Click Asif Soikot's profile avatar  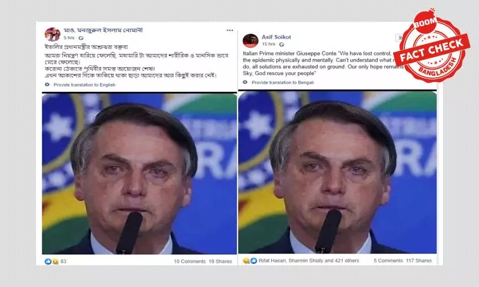tap(251, 40)
